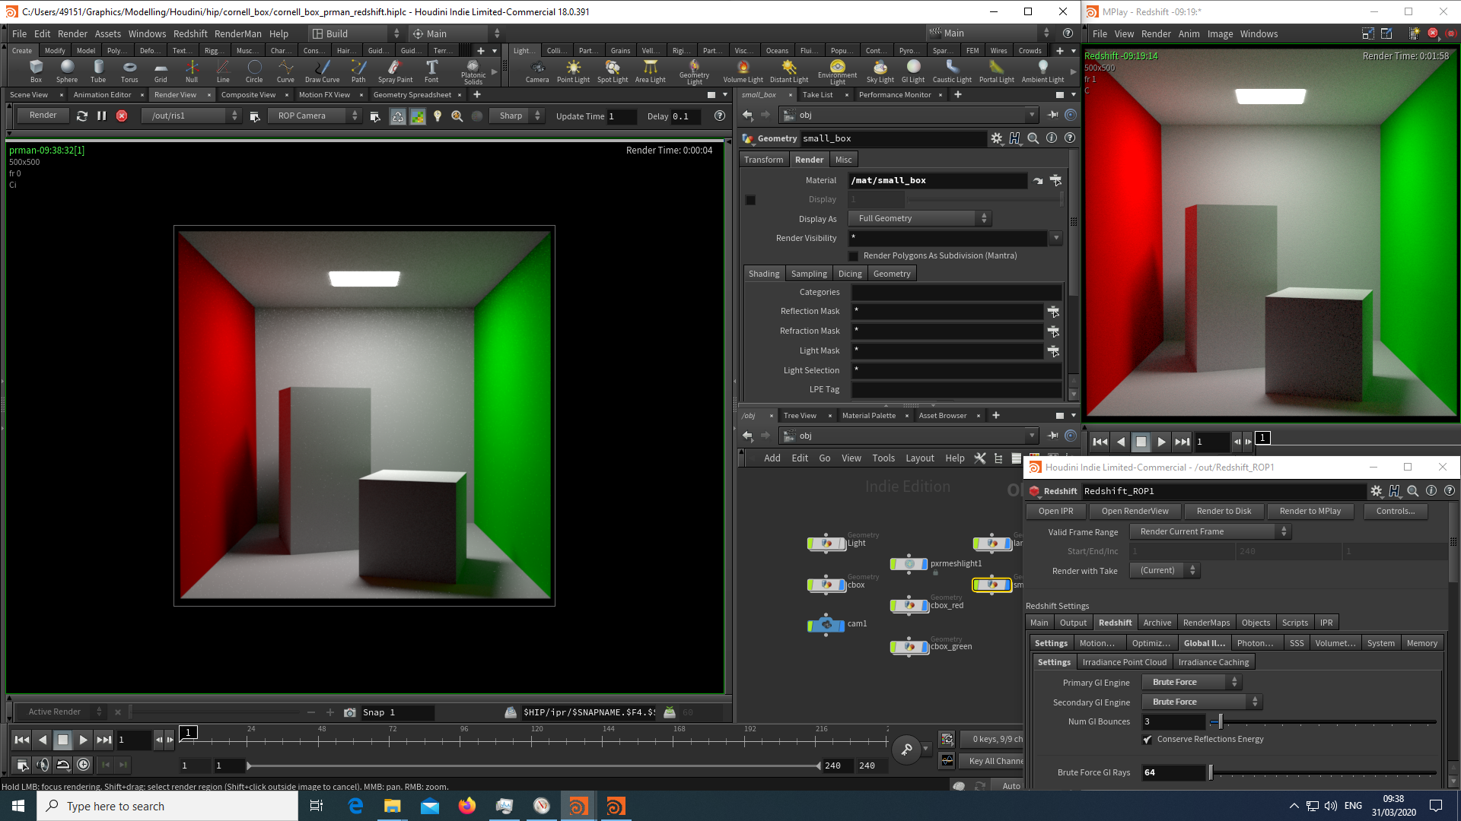Image resolution: width=1461 pixels, height=821 pixels.
Task: Toggle real-time playback in timeline
Action: click(x=84, y=765)
